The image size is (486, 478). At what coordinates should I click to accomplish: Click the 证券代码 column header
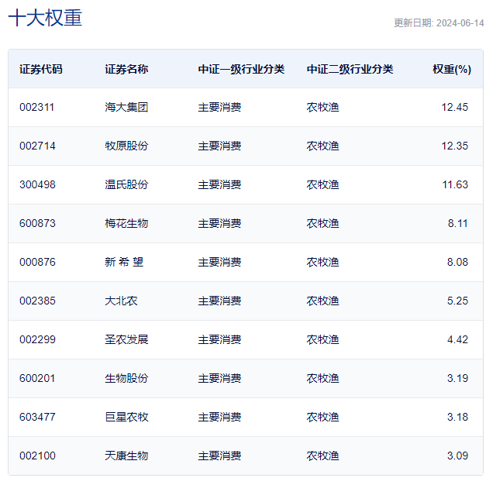tap(41, 69)
